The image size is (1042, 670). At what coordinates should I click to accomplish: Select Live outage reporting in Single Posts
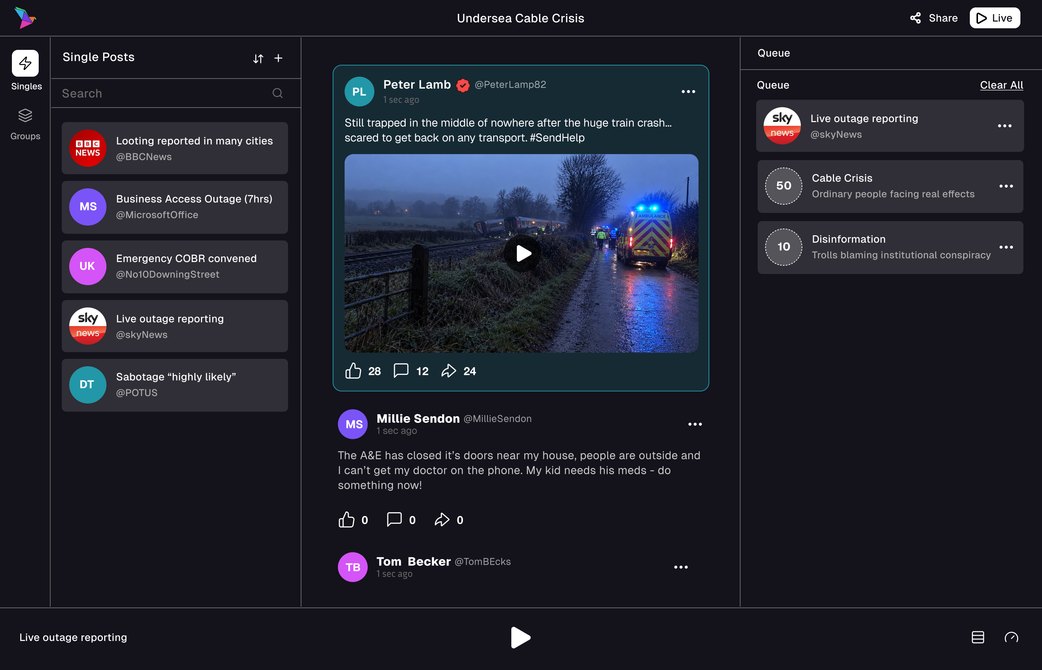tap(175, 326)
